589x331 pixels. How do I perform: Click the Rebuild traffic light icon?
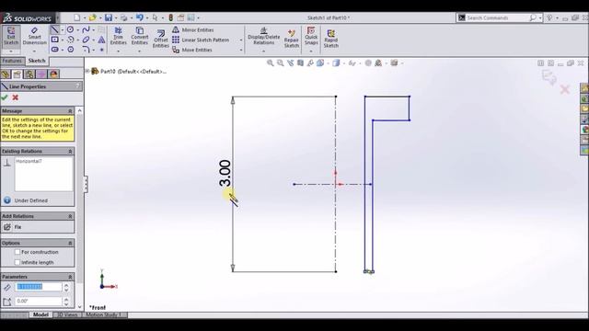tap(170, 17)
